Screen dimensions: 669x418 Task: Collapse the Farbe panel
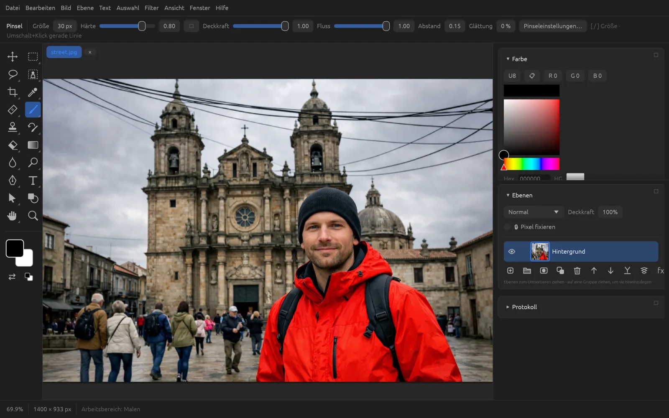508,59
